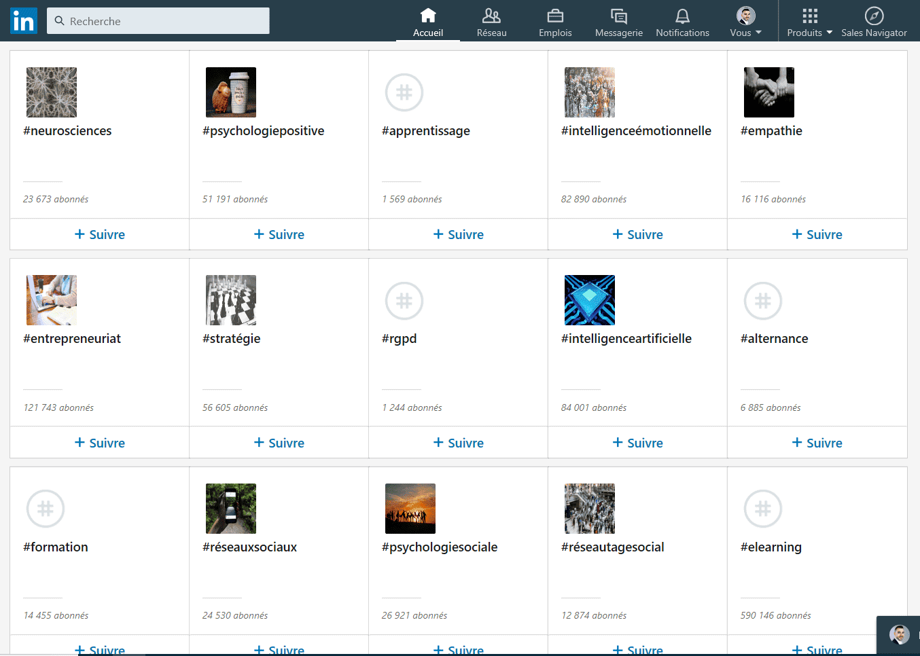Click the #apprentissage hashtag placeholder icon
The image size is (920, 656).
coord(404,92)
